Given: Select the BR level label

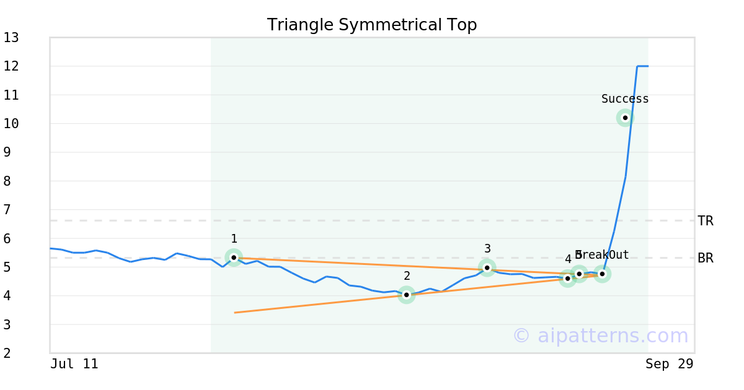Looking at the screenshot, I should (705, 258).
